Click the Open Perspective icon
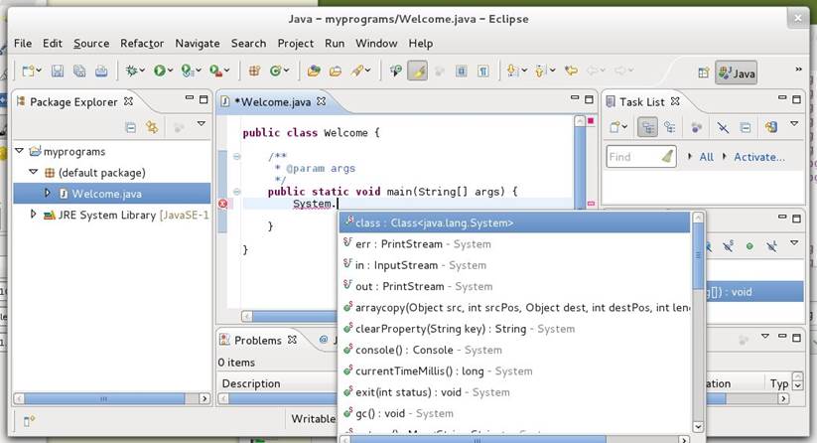 (704, 73)
